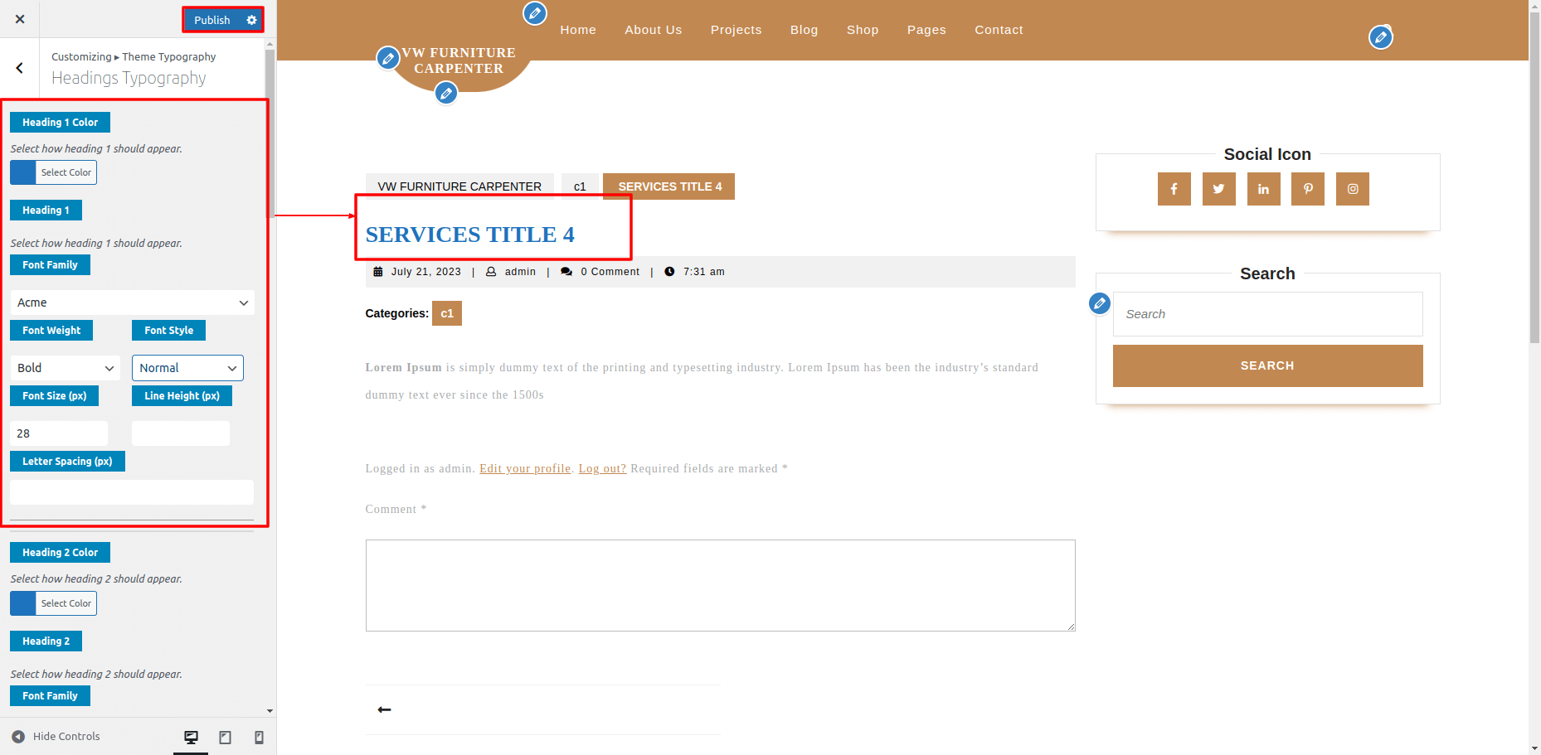Screen dimensions: 1541x755
Task: Click the Comment text area
Action: 720,585
